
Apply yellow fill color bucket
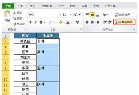(x=61, y=23)
